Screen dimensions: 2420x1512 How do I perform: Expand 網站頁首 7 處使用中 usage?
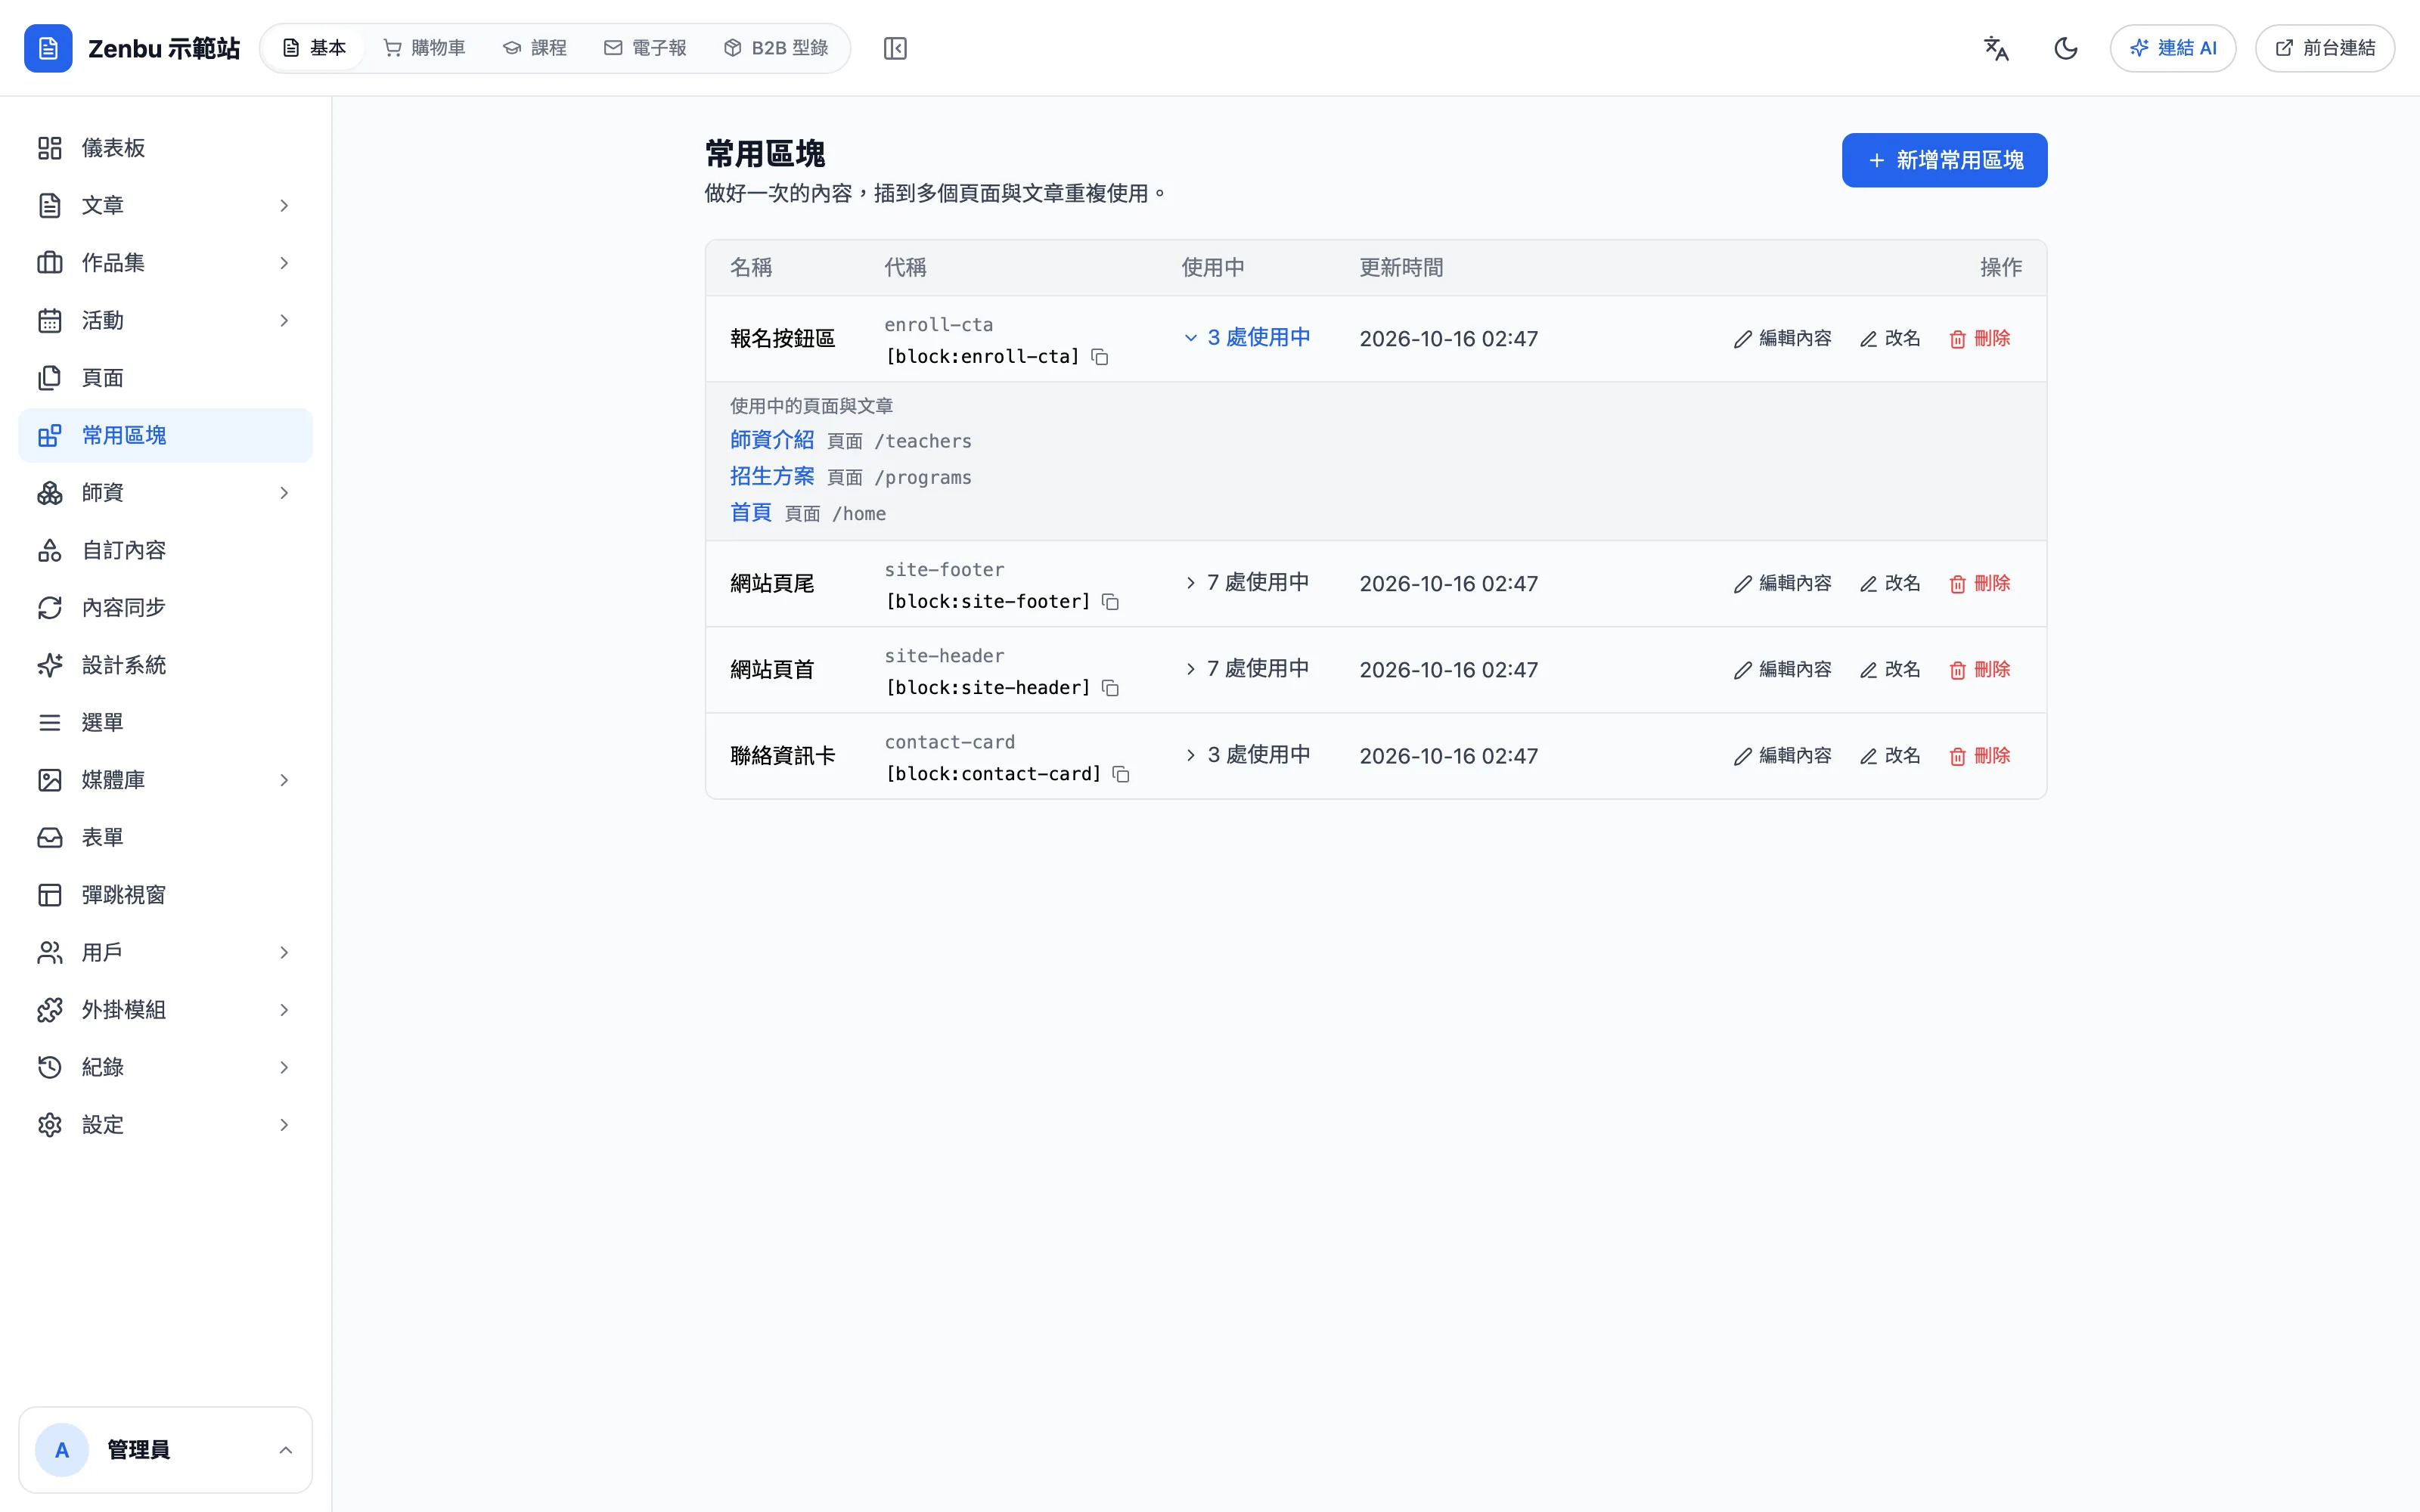pyautogui.click(x=1247, y=669)
